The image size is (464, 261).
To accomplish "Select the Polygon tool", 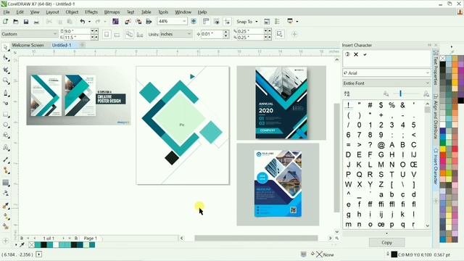I will 6,136.
